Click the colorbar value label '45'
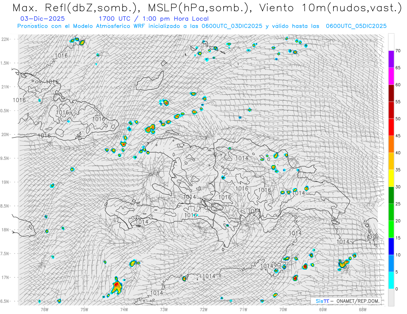The height and width of the screenshot is (314, 407). 398,136
